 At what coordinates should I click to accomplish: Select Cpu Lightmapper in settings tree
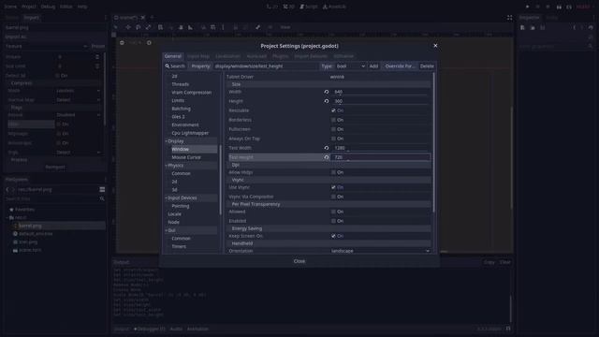[190, 133]
